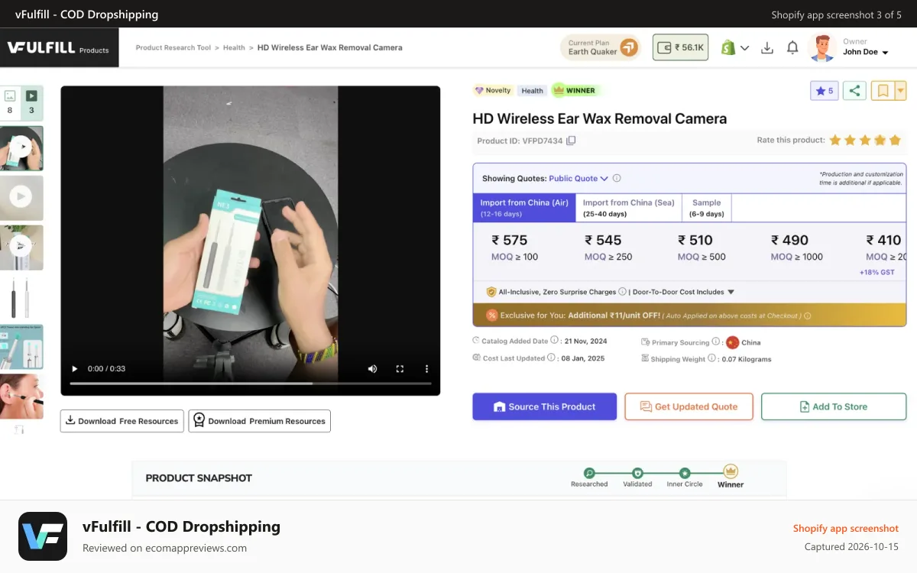Click the Earth Quaker plan upgrade arrow icon
Viewport: 917px width, 573px height.
tap(628, 47)
